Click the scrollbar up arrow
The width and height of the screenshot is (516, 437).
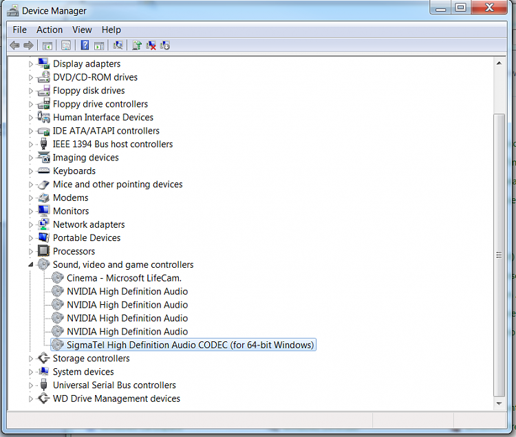coord(499,63)
